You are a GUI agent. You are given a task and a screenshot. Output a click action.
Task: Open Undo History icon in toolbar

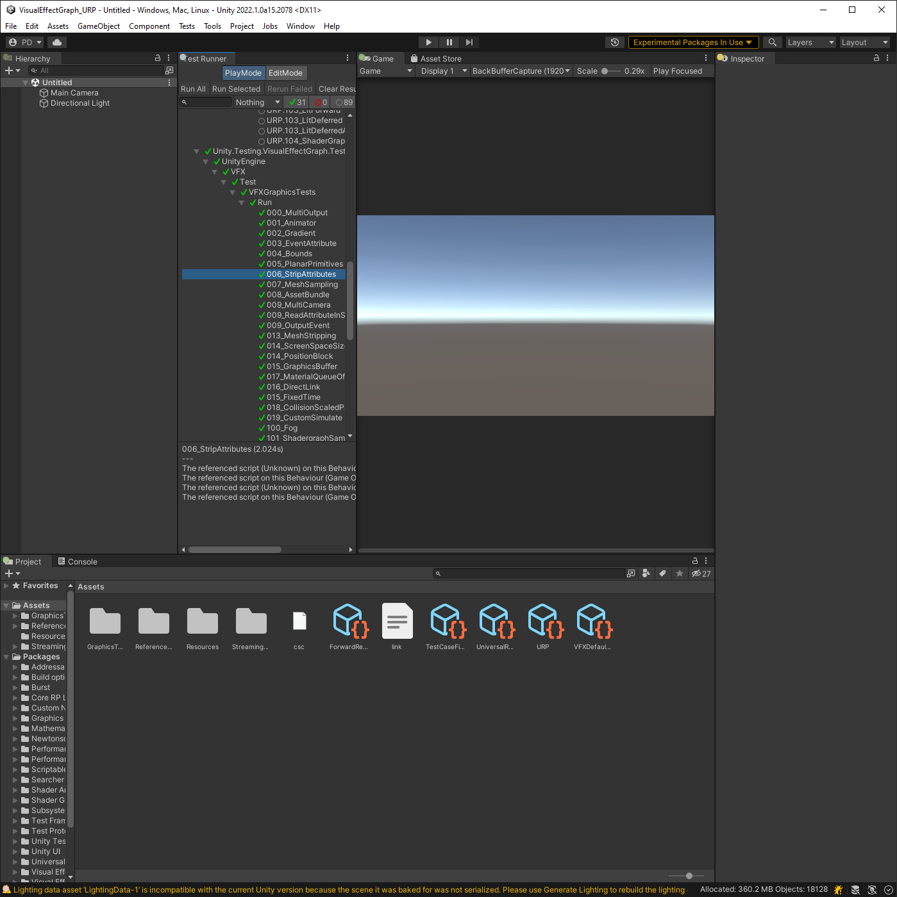pos(615,42)
